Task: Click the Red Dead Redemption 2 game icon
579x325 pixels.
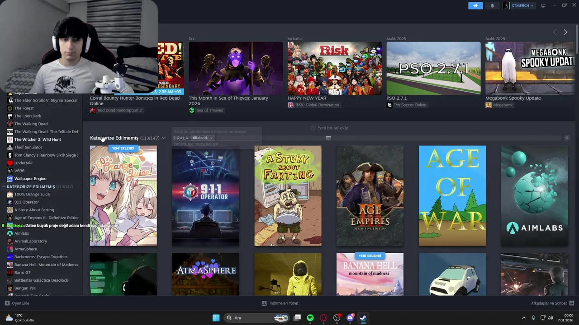Action: coord(93,110)
